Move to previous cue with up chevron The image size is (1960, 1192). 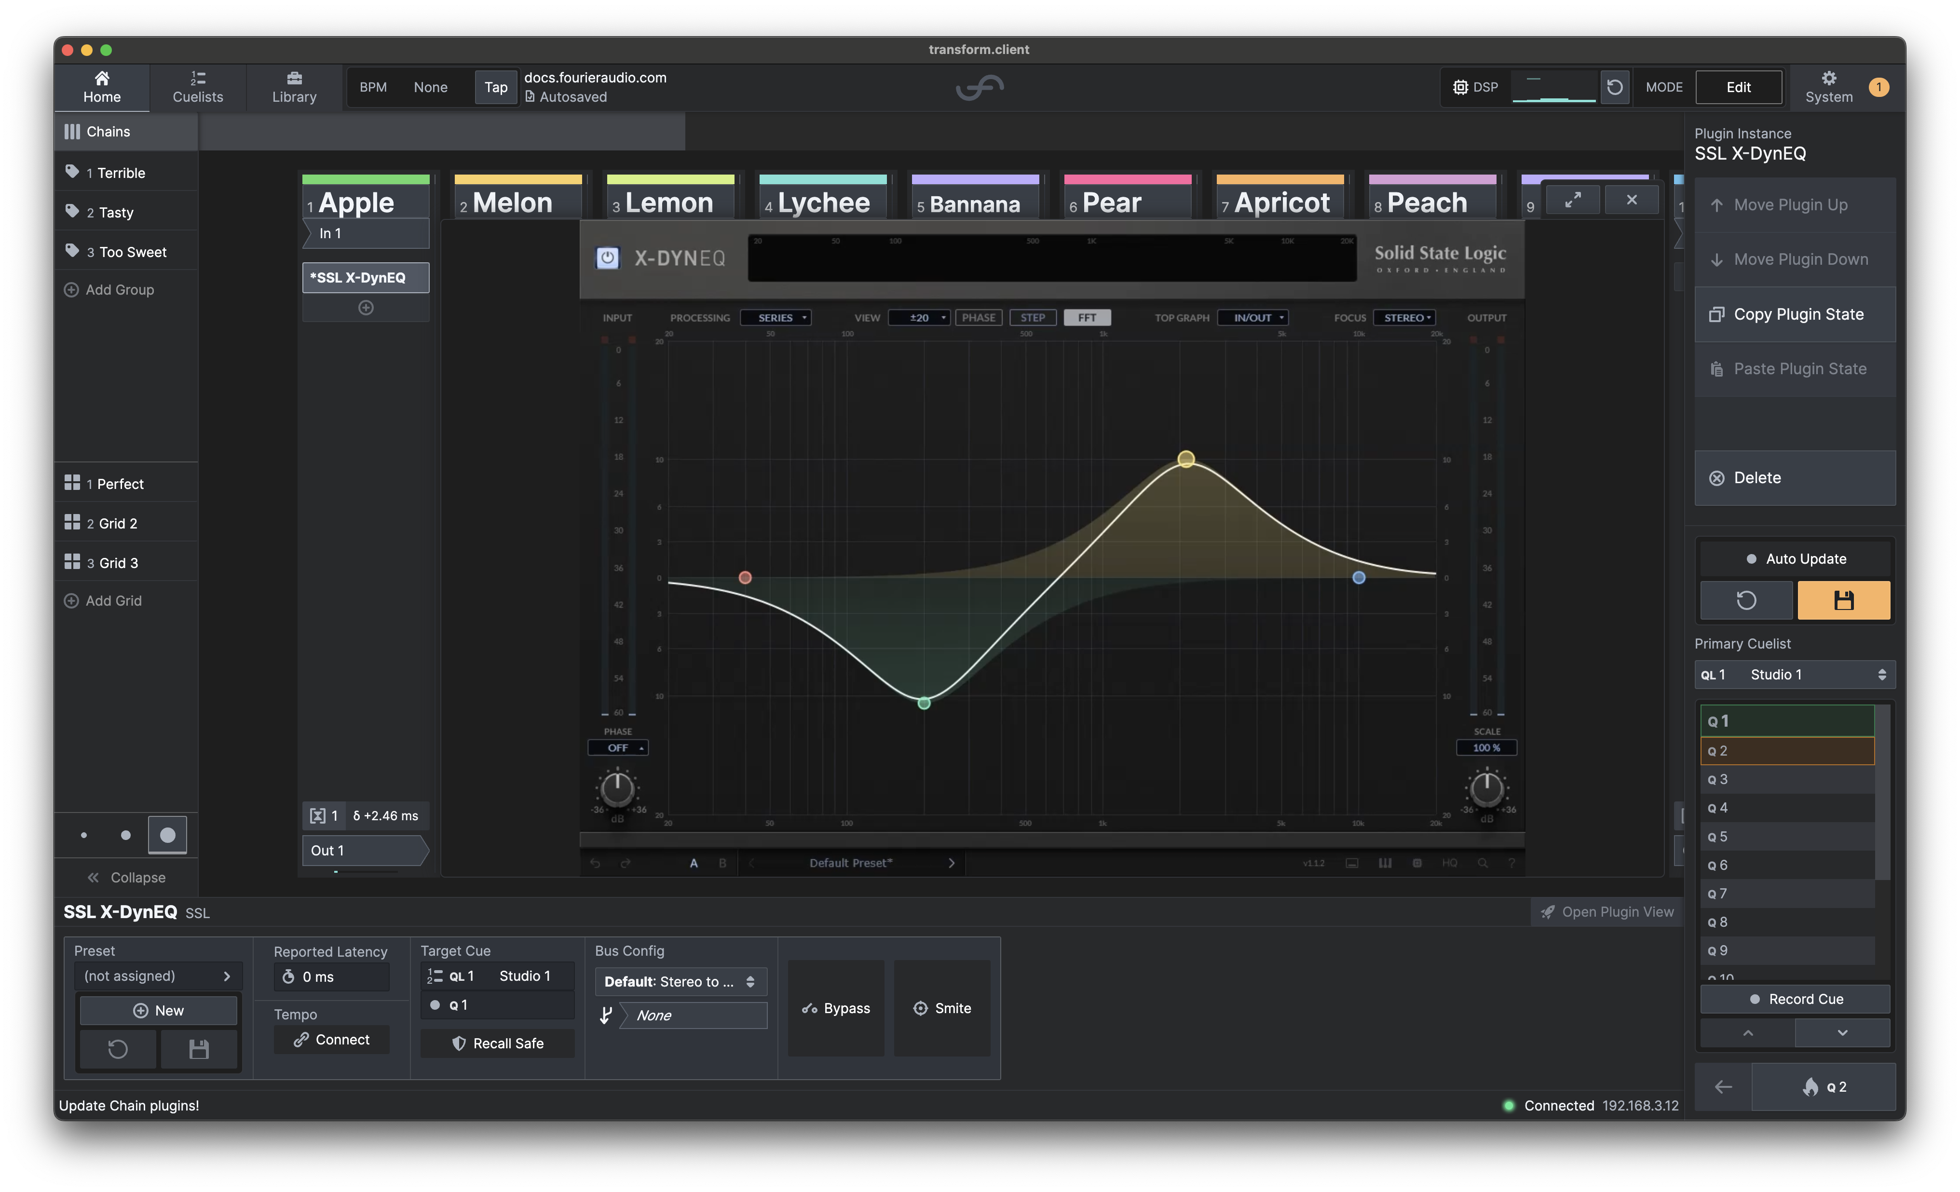tap(1747, 1033)
